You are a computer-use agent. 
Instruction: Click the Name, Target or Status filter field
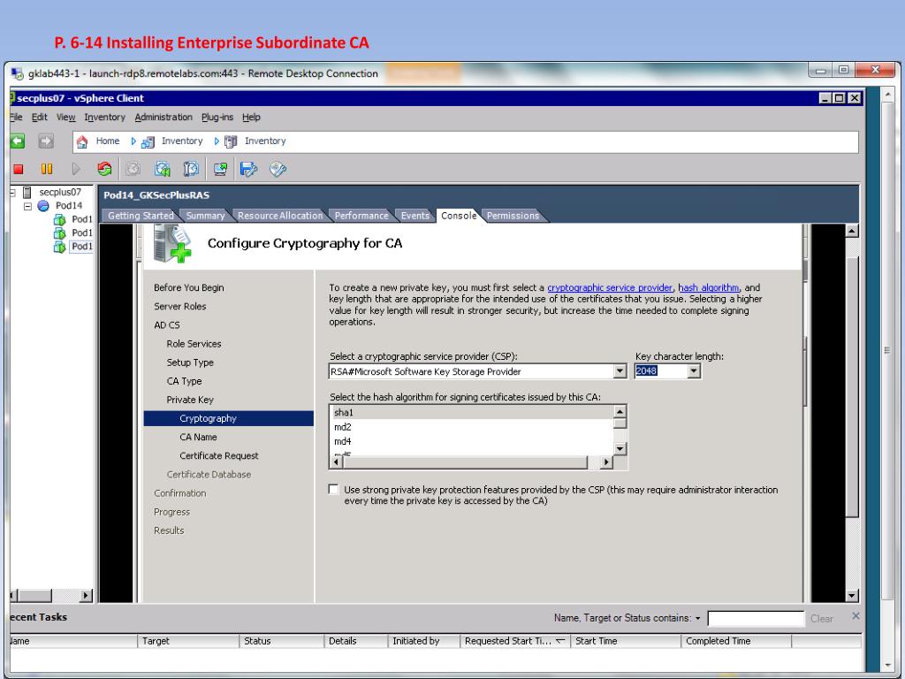click(756, 618)
